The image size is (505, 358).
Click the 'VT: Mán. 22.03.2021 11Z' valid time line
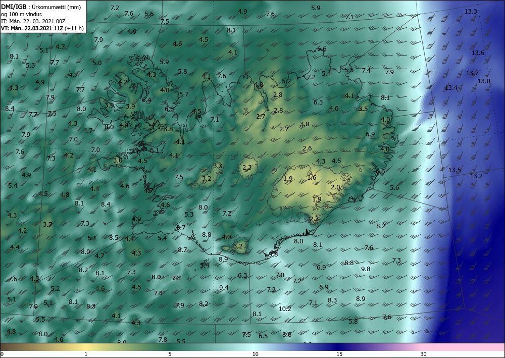coord(32,28)
